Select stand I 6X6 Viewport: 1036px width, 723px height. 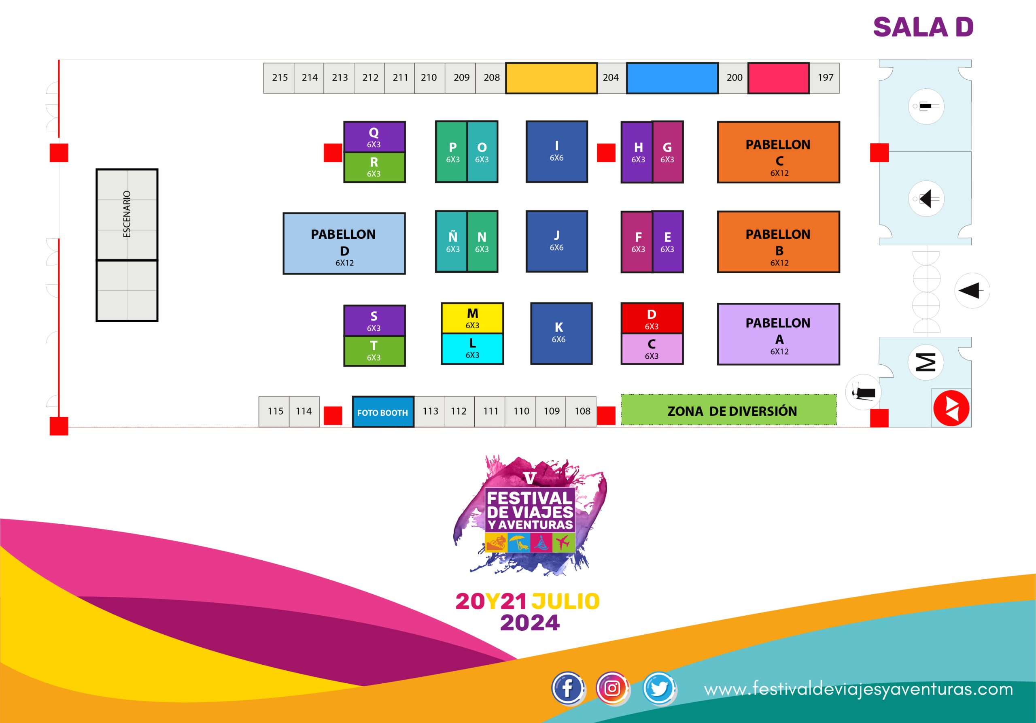557,152
